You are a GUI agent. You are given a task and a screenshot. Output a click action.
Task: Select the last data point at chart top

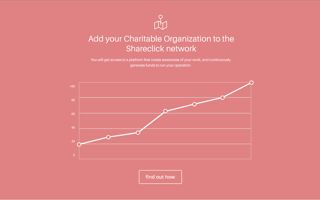252,83
